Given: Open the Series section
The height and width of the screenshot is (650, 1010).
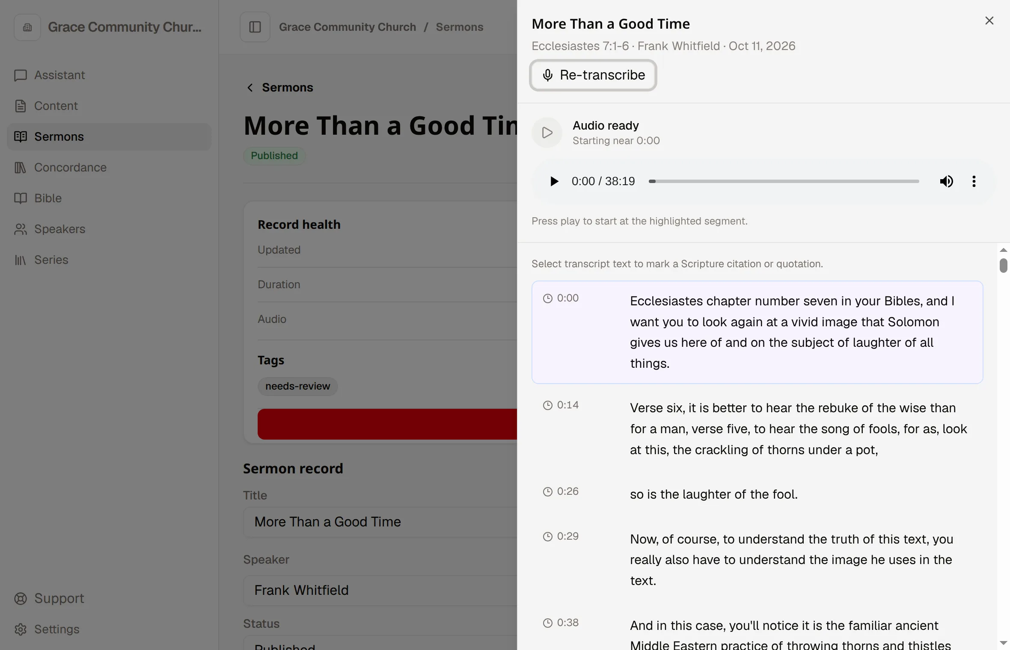Looking at the screenshot, I should (x=109, y=260).
